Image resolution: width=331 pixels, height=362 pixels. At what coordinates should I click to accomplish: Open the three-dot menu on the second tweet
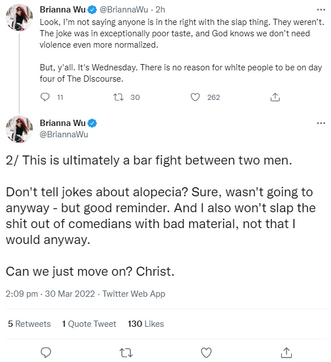(x=321, y=123)
